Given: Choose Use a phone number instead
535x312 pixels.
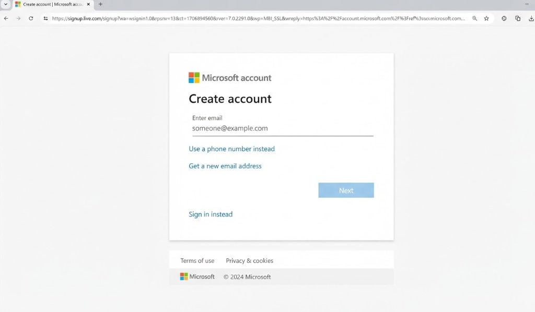Looking at the screenshot, I should click(231, 149).
